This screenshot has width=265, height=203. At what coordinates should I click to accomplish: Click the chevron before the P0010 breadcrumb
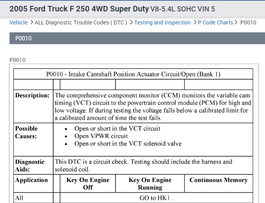point(237,22)
